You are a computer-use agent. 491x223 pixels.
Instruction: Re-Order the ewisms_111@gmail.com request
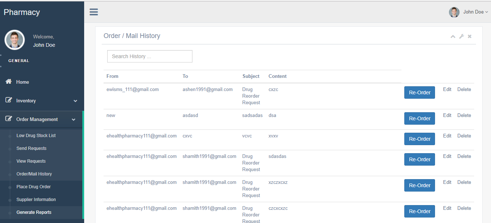[419, 93]
